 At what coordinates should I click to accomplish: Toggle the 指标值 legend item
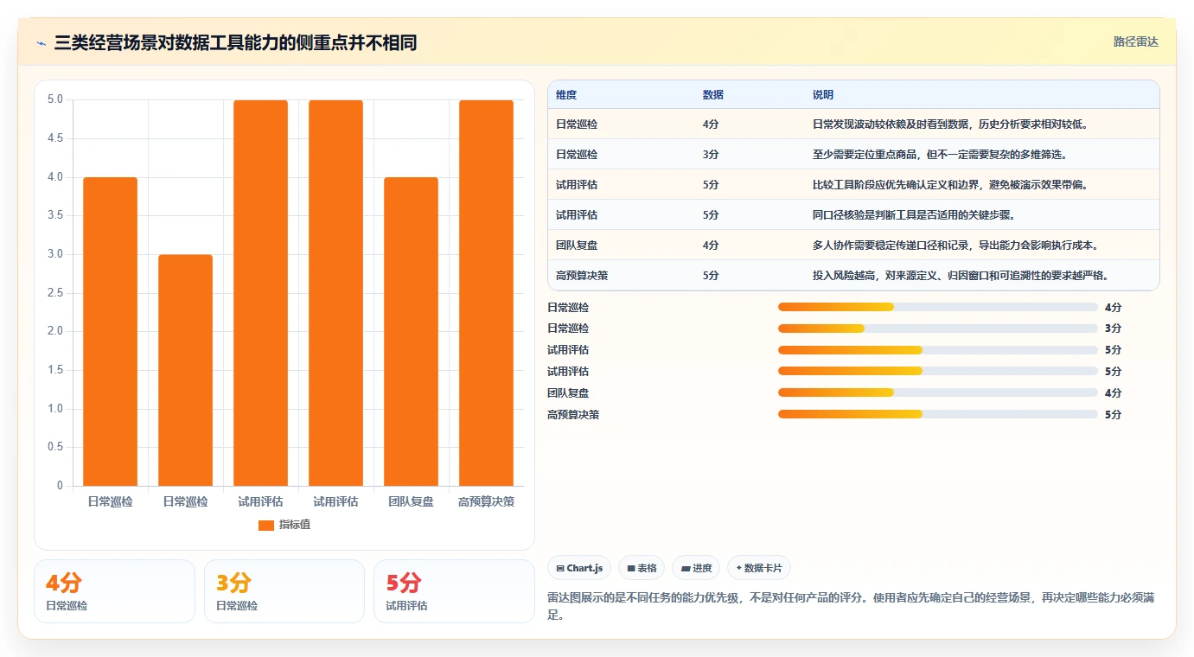[284, 525]
